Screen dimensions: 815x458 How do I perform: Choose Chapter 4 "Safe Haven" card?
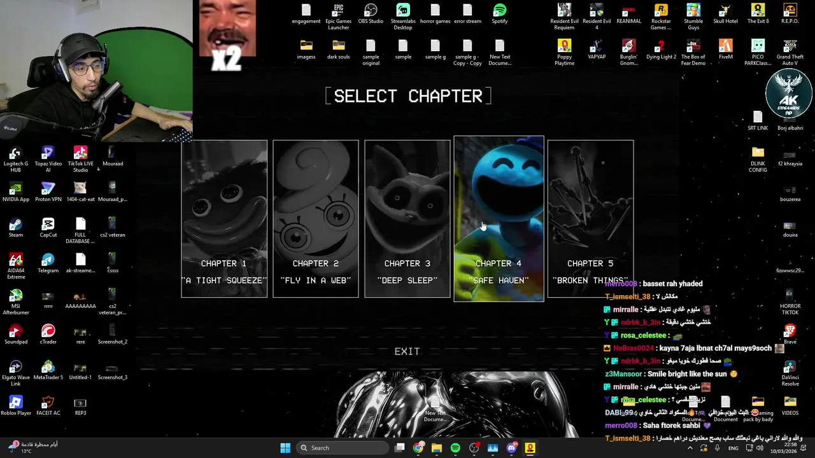(x=499, y=219)
